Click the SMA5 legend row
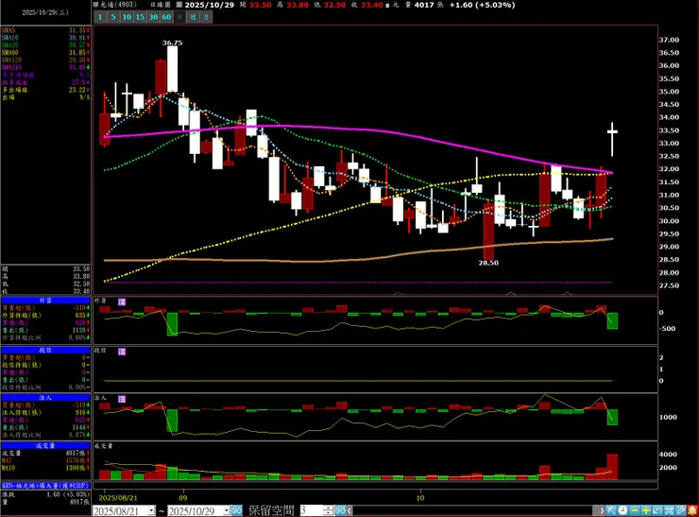The image size is (699, 517). (45, 30)
